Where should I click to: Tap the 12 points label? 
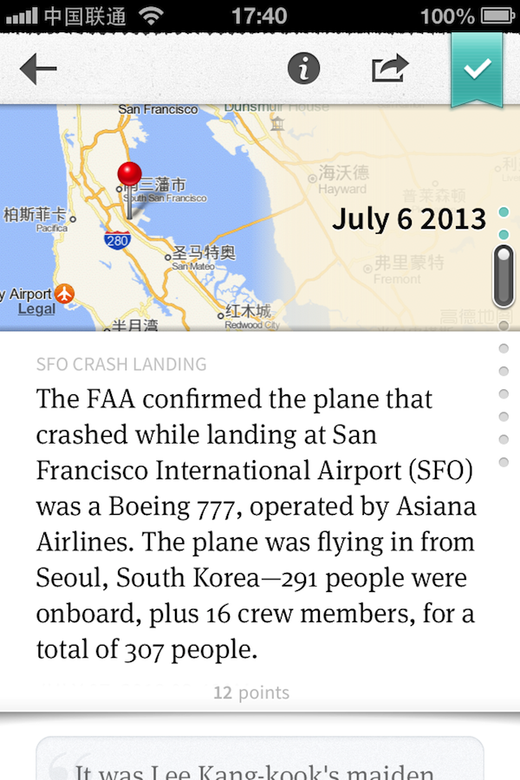251,692
